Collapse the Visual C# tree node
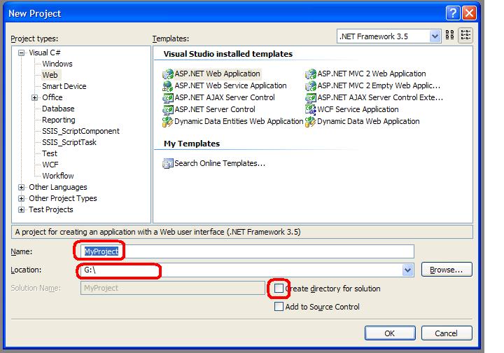This screenshot has width=504, height=353. click(x=21, y=53)
